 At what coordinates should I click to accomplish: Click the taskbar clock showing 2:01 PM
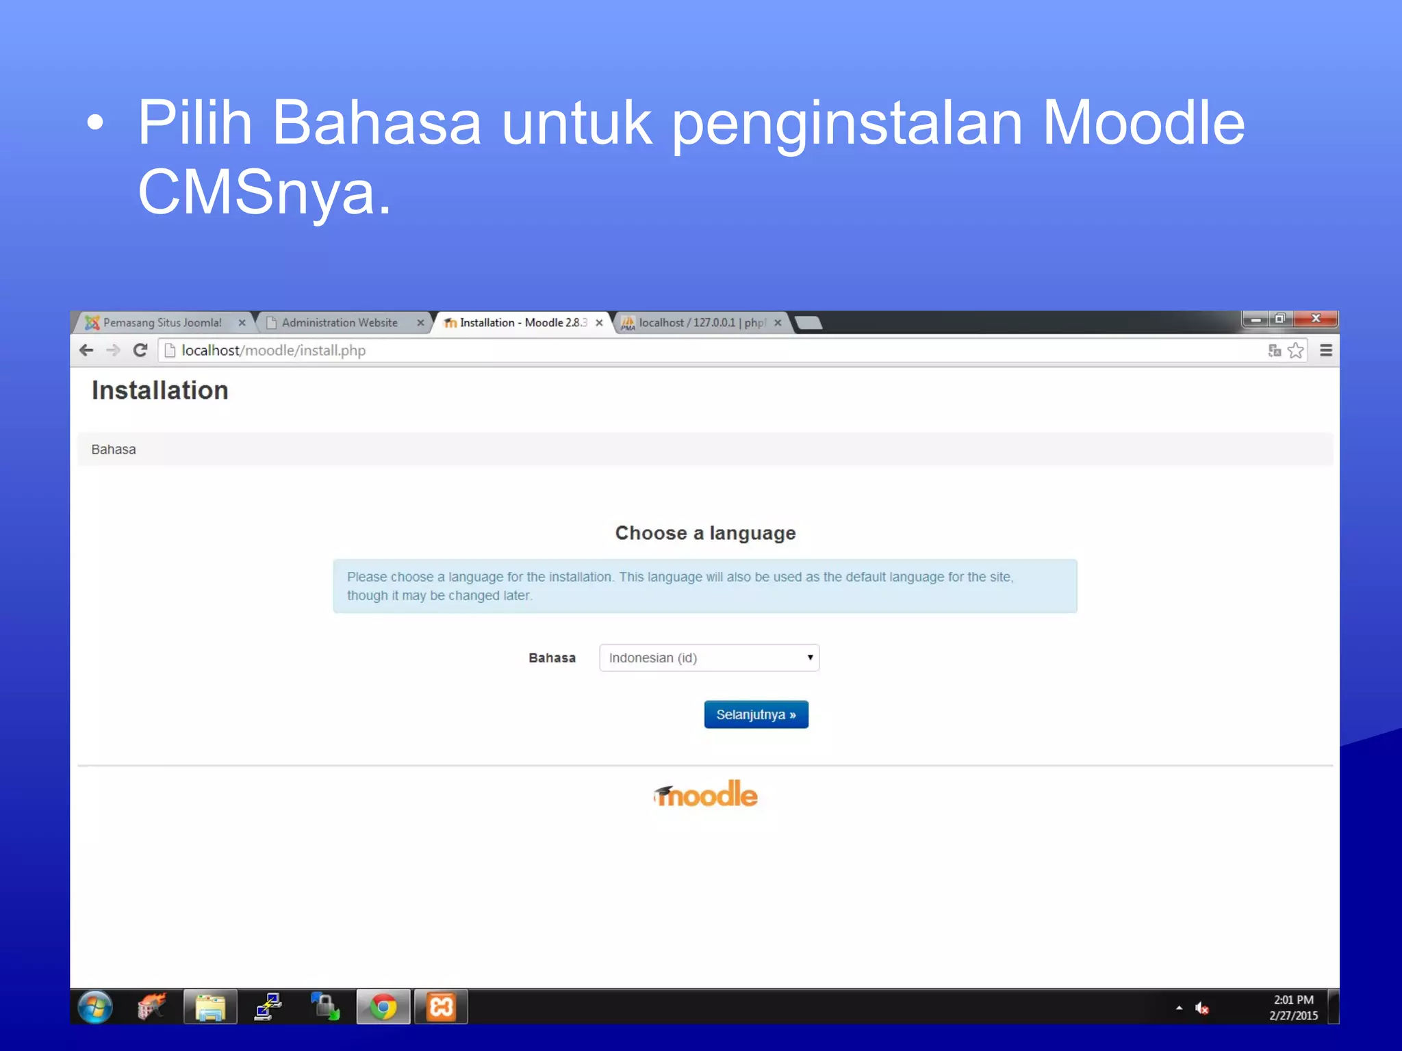[x=1293, y=1008]
